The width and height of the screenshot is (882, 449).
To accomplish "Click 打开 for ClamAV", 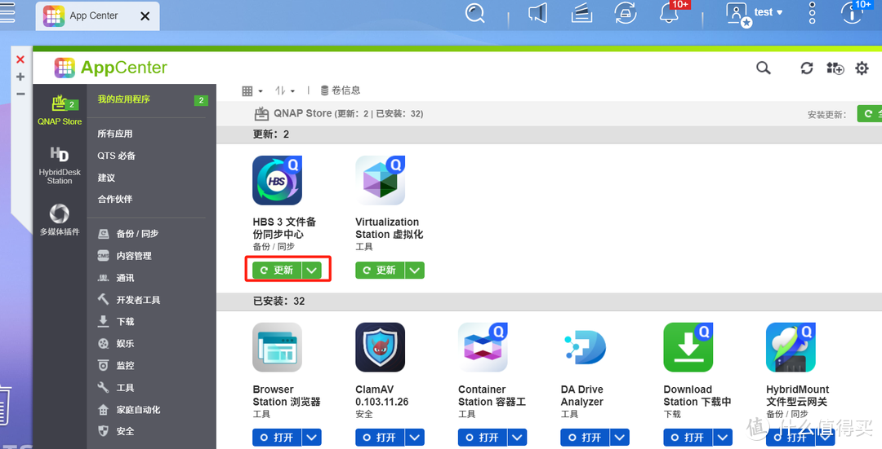I will point(380,438).
